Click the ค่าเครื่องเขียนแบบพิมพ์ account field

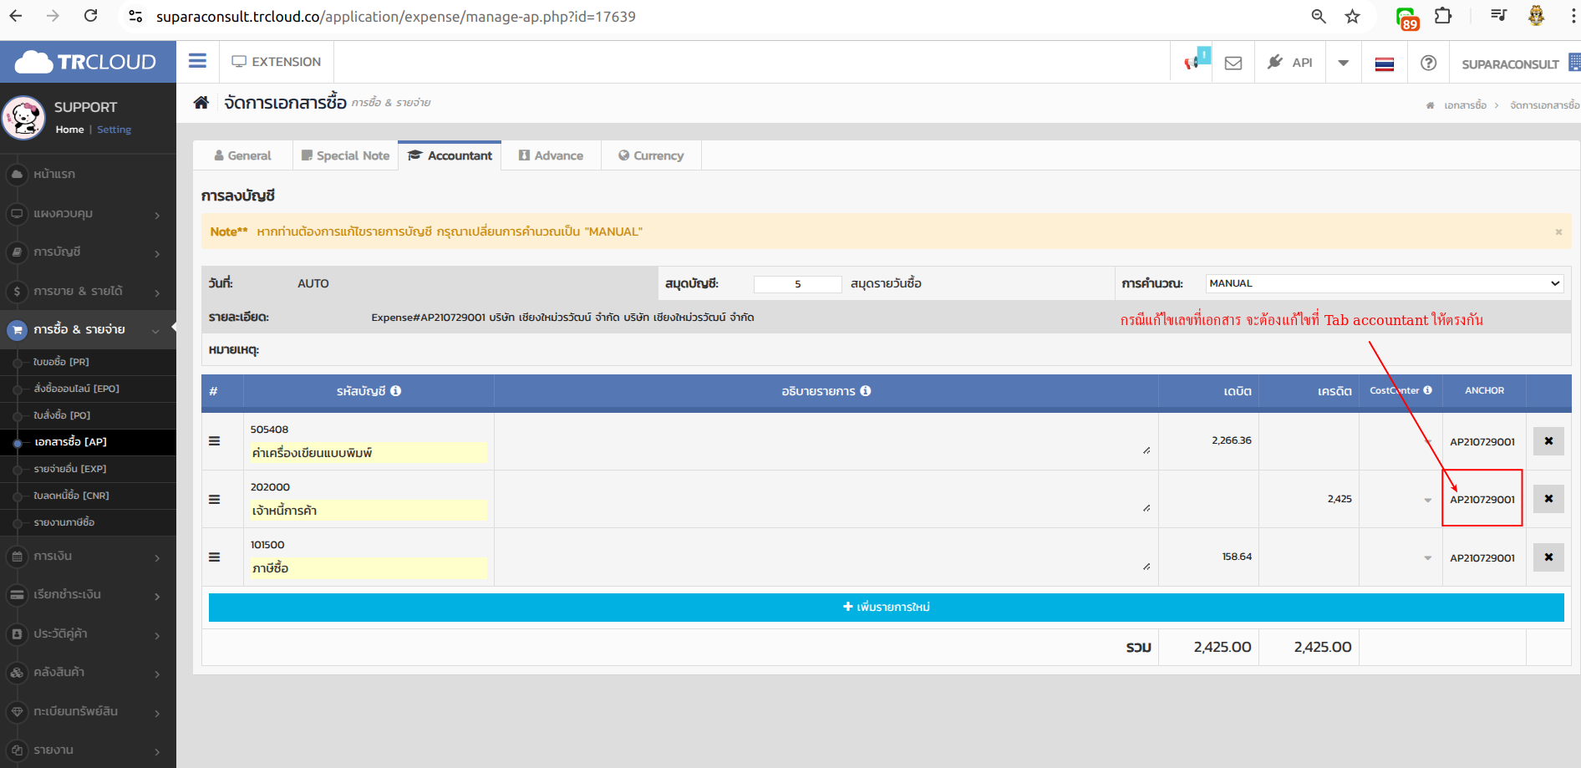pos(368,453)
